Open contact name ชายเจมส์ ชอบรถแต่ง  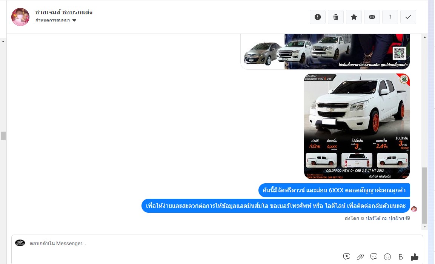tap(63, 12)
